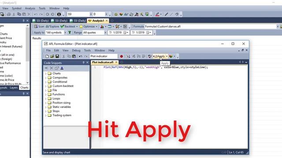
Task: Pin the Code Snippets panel
Action: point(83,62)
